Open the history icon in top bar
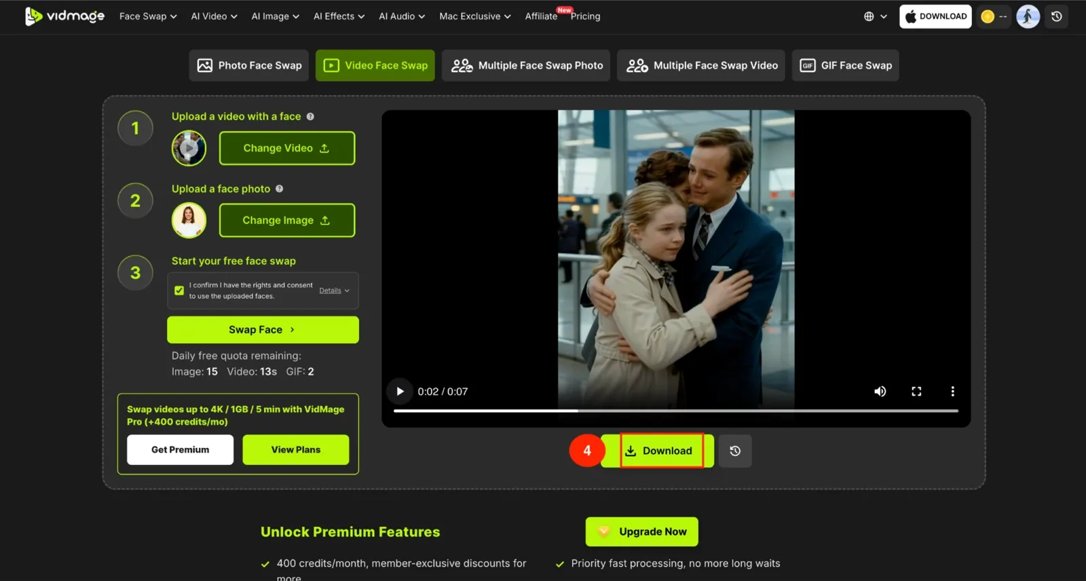Screen dimensions: 1086x581 1057,16
